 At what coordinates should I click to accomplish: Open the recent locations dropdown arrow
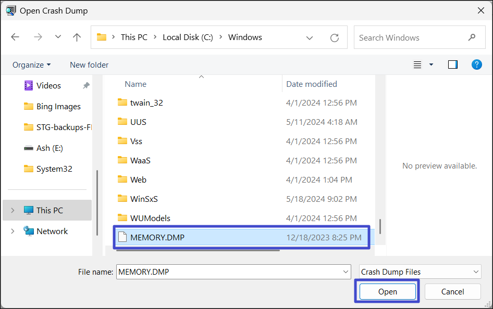tap(58, 37)
